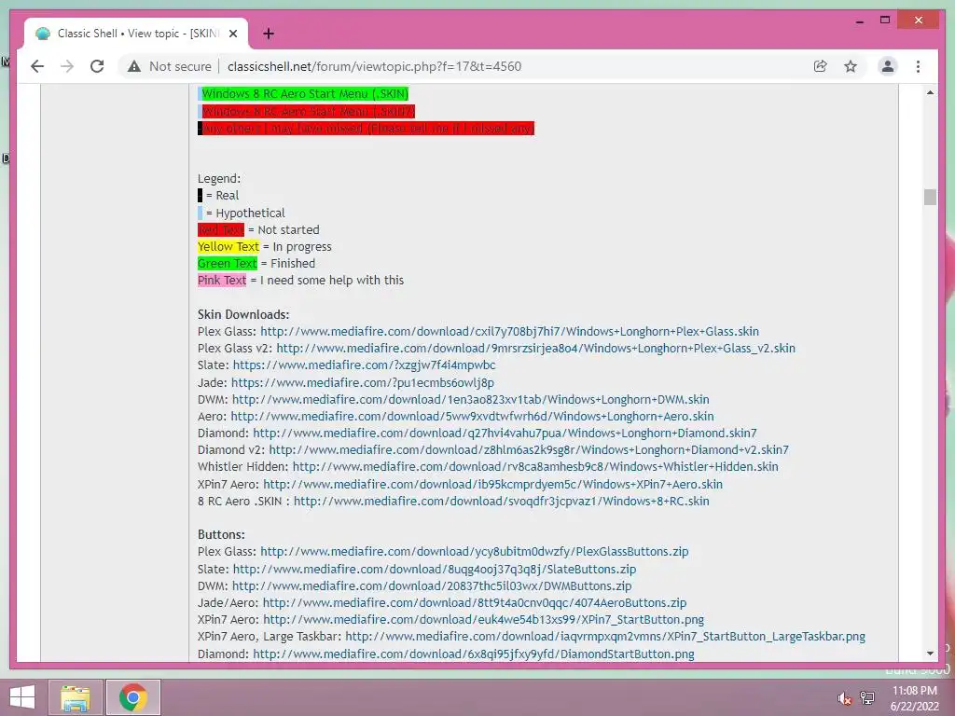This screenshot has width=955, height=716.
Task: Click the Yellow Text legend sample
Action: 228,246
